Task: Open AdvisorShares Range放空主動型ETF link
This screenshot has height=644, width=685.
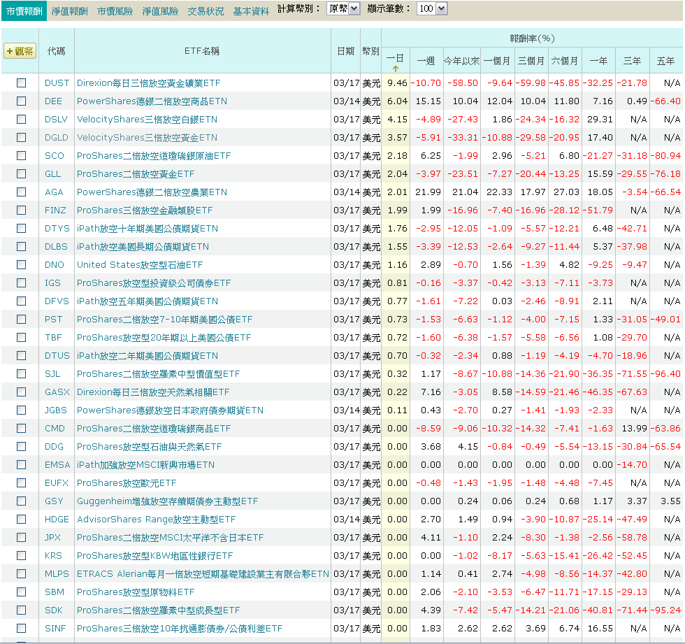Action: pyautogui.click(x=156, y=520)
